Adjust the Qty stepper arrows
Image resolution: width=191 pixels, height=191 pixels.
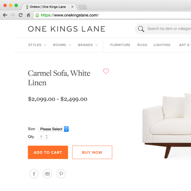[x=47, y=137]
